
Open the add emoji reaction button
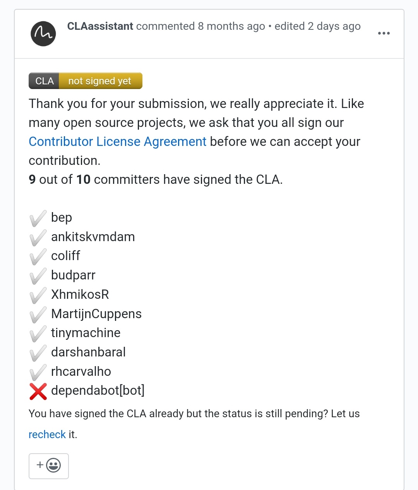tap(49, 466)
